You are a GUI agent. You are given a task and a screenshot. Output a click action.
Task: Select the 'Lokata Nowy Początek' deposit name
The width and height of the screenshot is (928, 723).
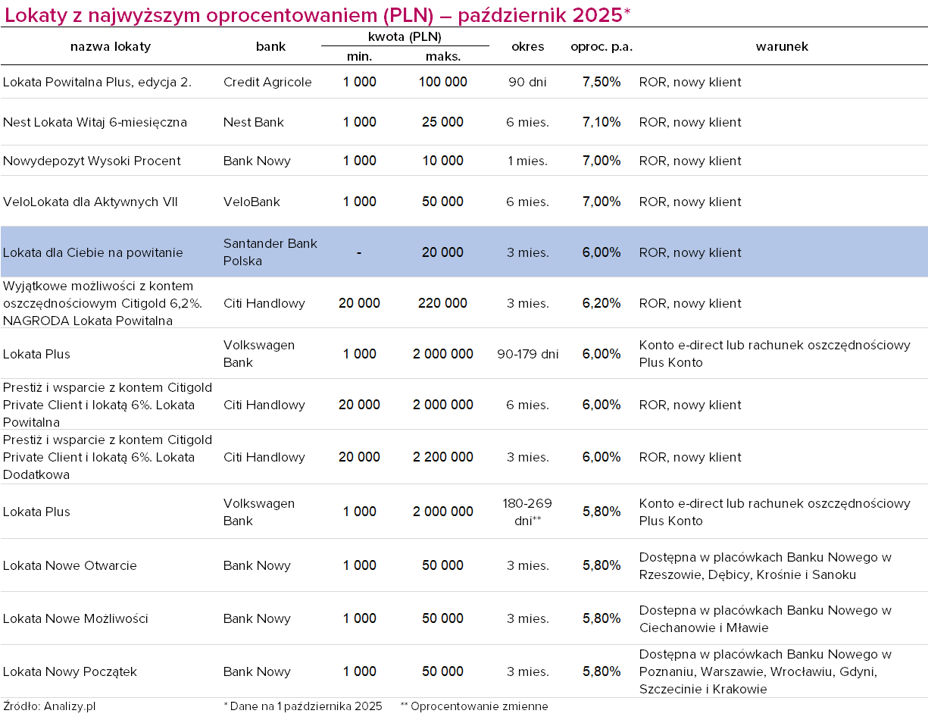70,671
